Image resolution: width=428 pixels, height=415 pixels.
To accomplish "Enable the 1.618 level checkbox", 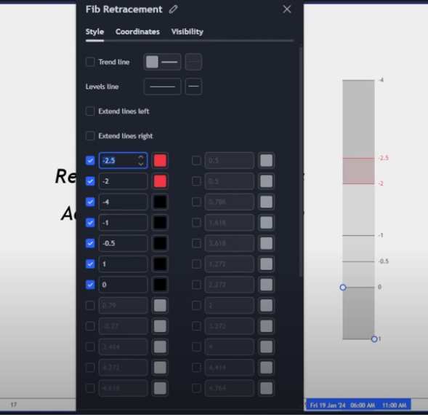I will 196,223.
